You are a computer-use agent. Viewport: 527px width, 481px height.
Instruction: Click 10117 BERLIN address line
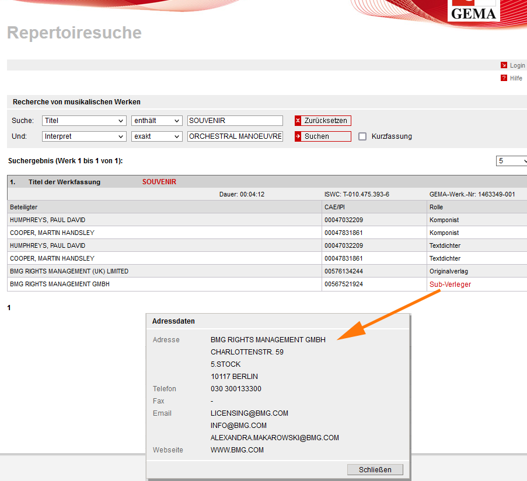[234, 377]
